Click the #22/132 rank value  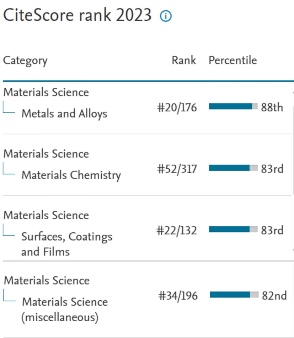[177, 230]
